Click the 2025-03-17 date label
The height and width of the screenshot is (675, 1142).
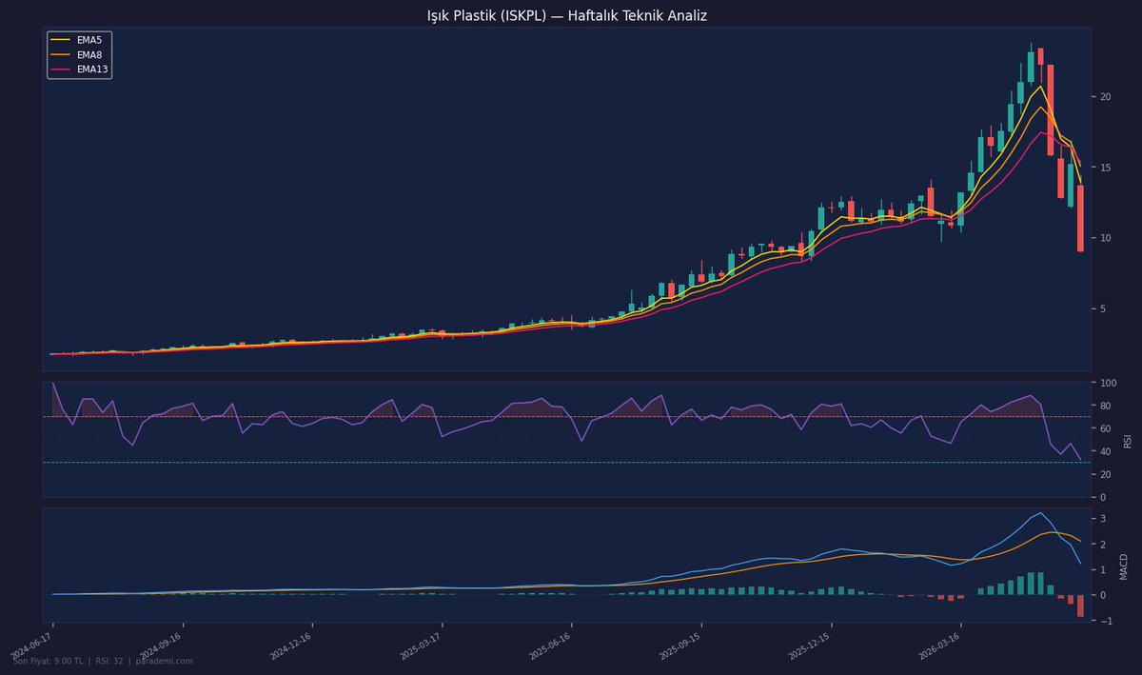pyautogui.click(x=421, y=645)
